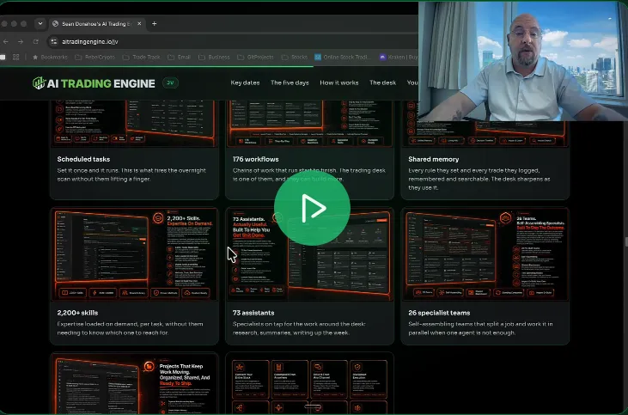Open the Projects That Keep Work Moving image
Screen dimensions: 628x415
(135, 383)
